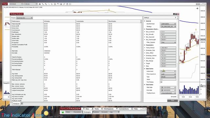Open drawing tools in Chart toolbar
Image resolution: width=210 pixels, height=118 pixels.
coord(43,4)
